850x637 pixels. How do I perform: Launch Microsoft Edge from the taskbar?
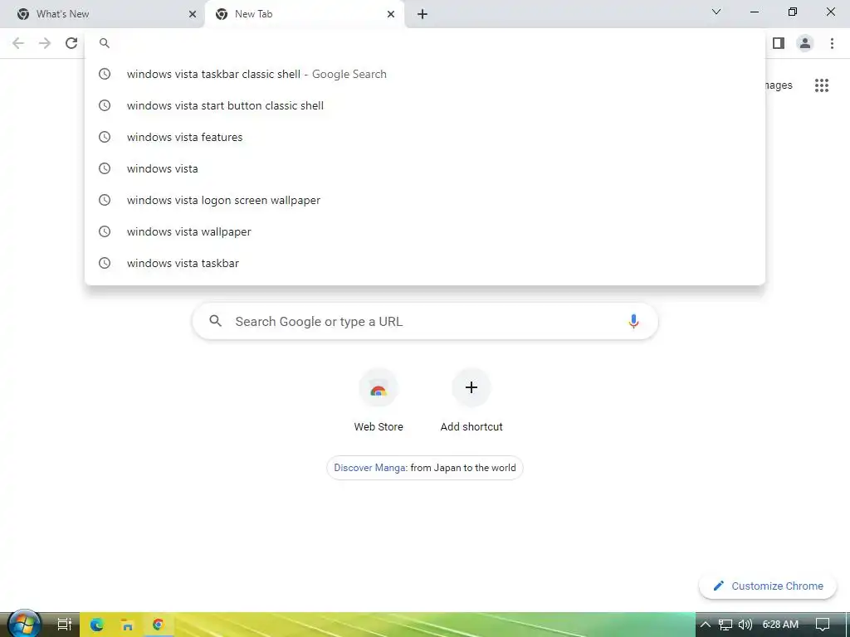pyautogui.click(x=96, y=625)
